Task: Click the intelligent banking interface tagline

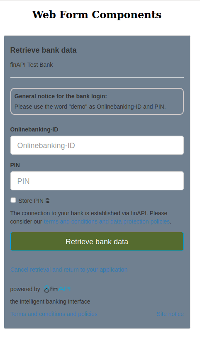Action: 50,302
